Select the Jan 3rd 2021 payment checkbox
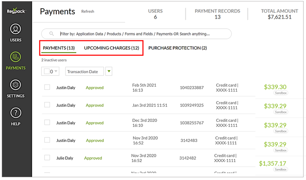 point(47,105)
